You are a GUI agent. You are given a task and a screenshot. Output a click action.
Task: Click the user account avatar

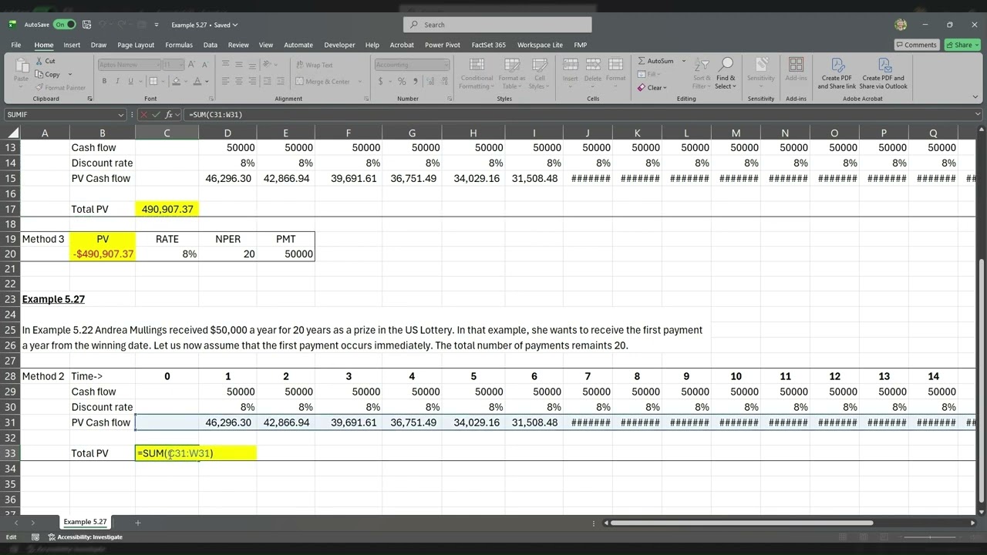point(901,25)
